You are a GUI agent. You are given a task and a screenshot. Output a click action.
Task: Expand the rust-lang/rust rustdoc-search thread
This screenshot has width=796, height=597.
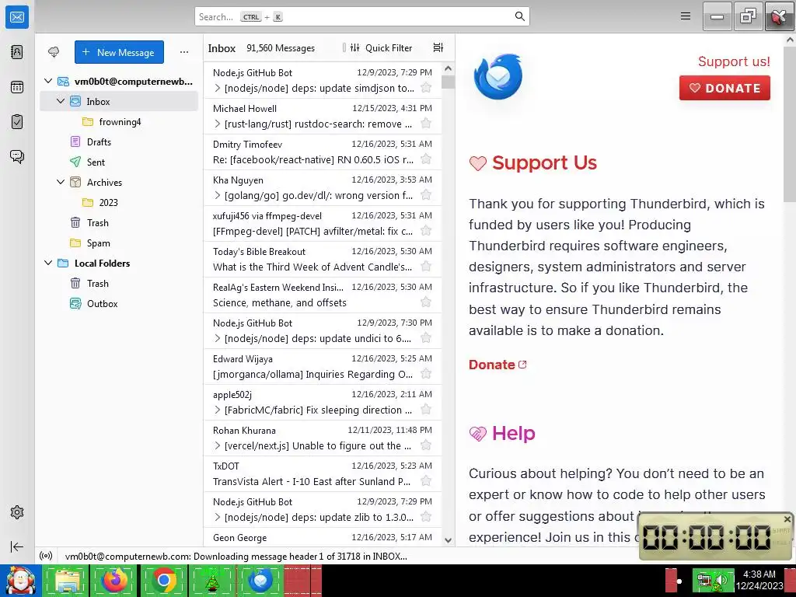[218, 124]
